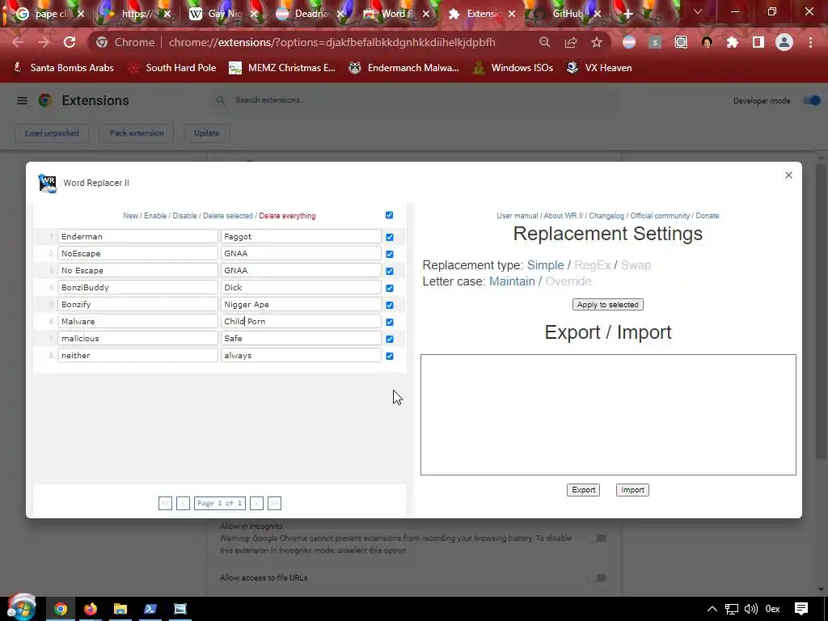Open the Extensions page hamburger menu
Viewport: 828px width, 621px height.
coord(22,100)
